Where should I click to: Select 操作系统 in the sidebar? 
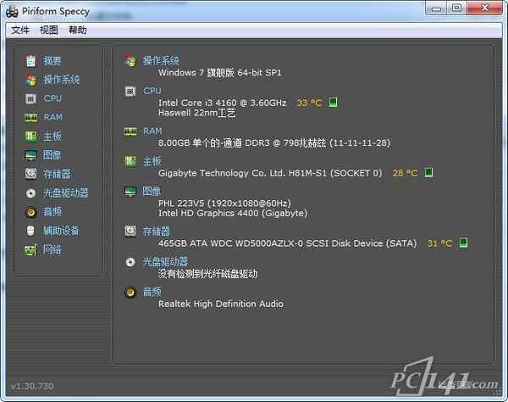pos(62,80)
